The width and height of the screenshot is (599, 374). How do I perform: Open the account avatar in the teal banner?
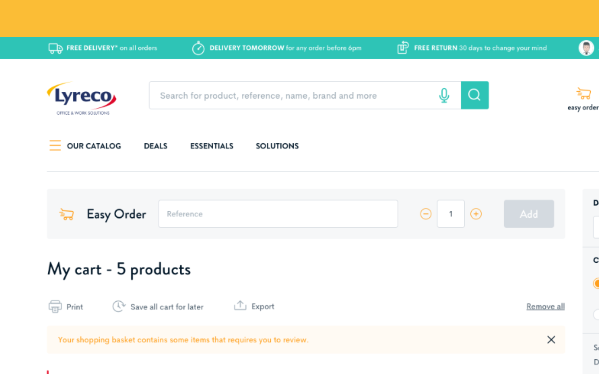[x=586, y=48]
